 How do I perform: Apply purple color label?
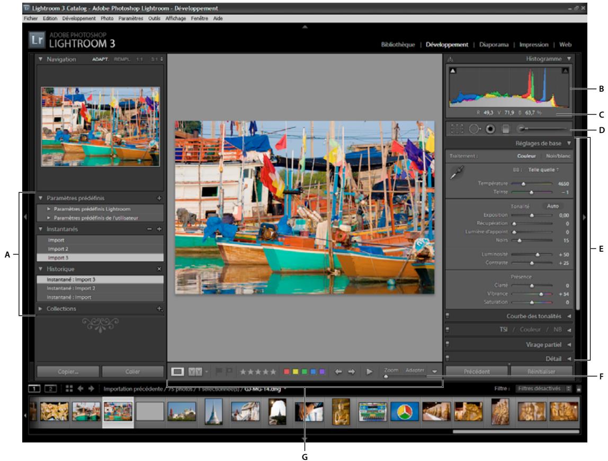(322, 372)
